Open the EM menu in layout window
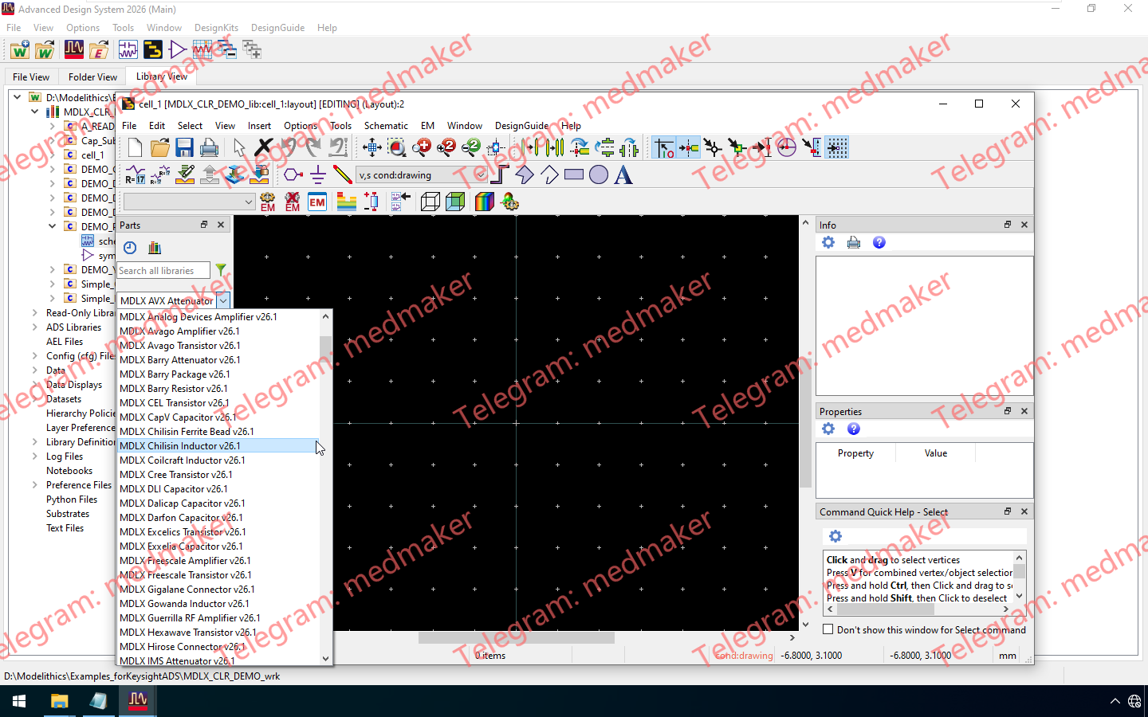Screen dimensions: 1148x717 pos(427,126)
